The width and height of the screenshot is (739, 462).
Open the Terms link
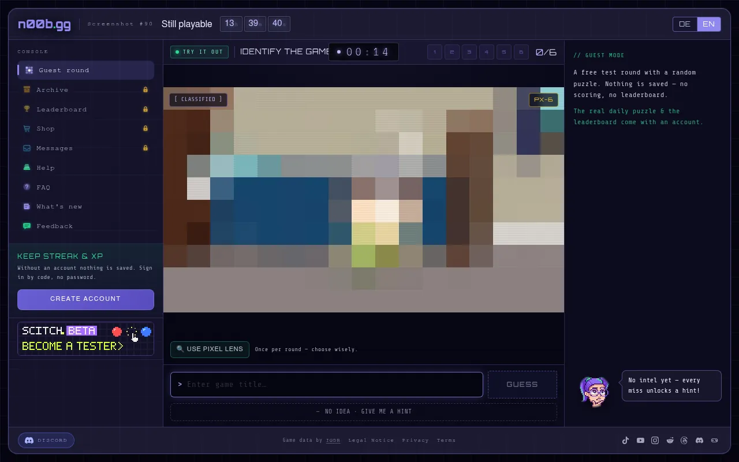click(446, 440)
